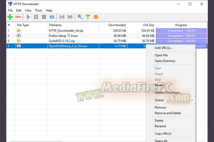
Task: Minimize the HTTP Downloader window
Action: [178, 4]
